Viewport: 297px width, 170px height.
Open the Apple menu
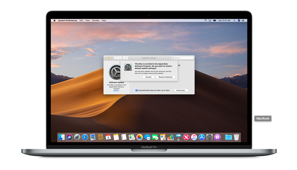[54, 20]
